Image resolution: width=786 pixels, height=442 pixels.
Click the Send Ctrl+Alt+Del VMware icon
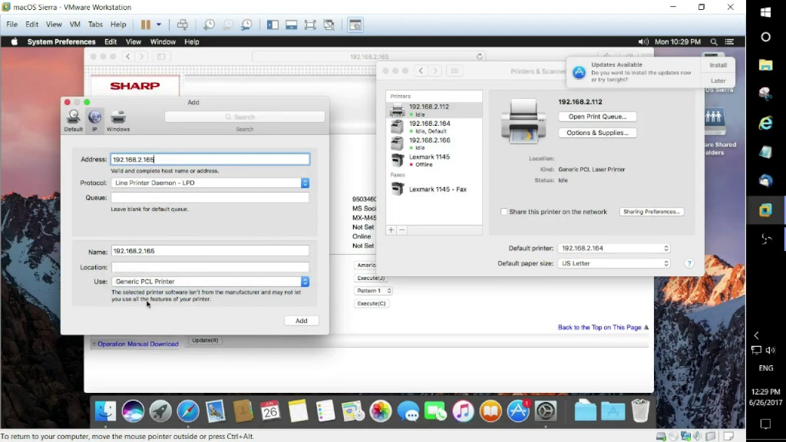coord(182,25)
